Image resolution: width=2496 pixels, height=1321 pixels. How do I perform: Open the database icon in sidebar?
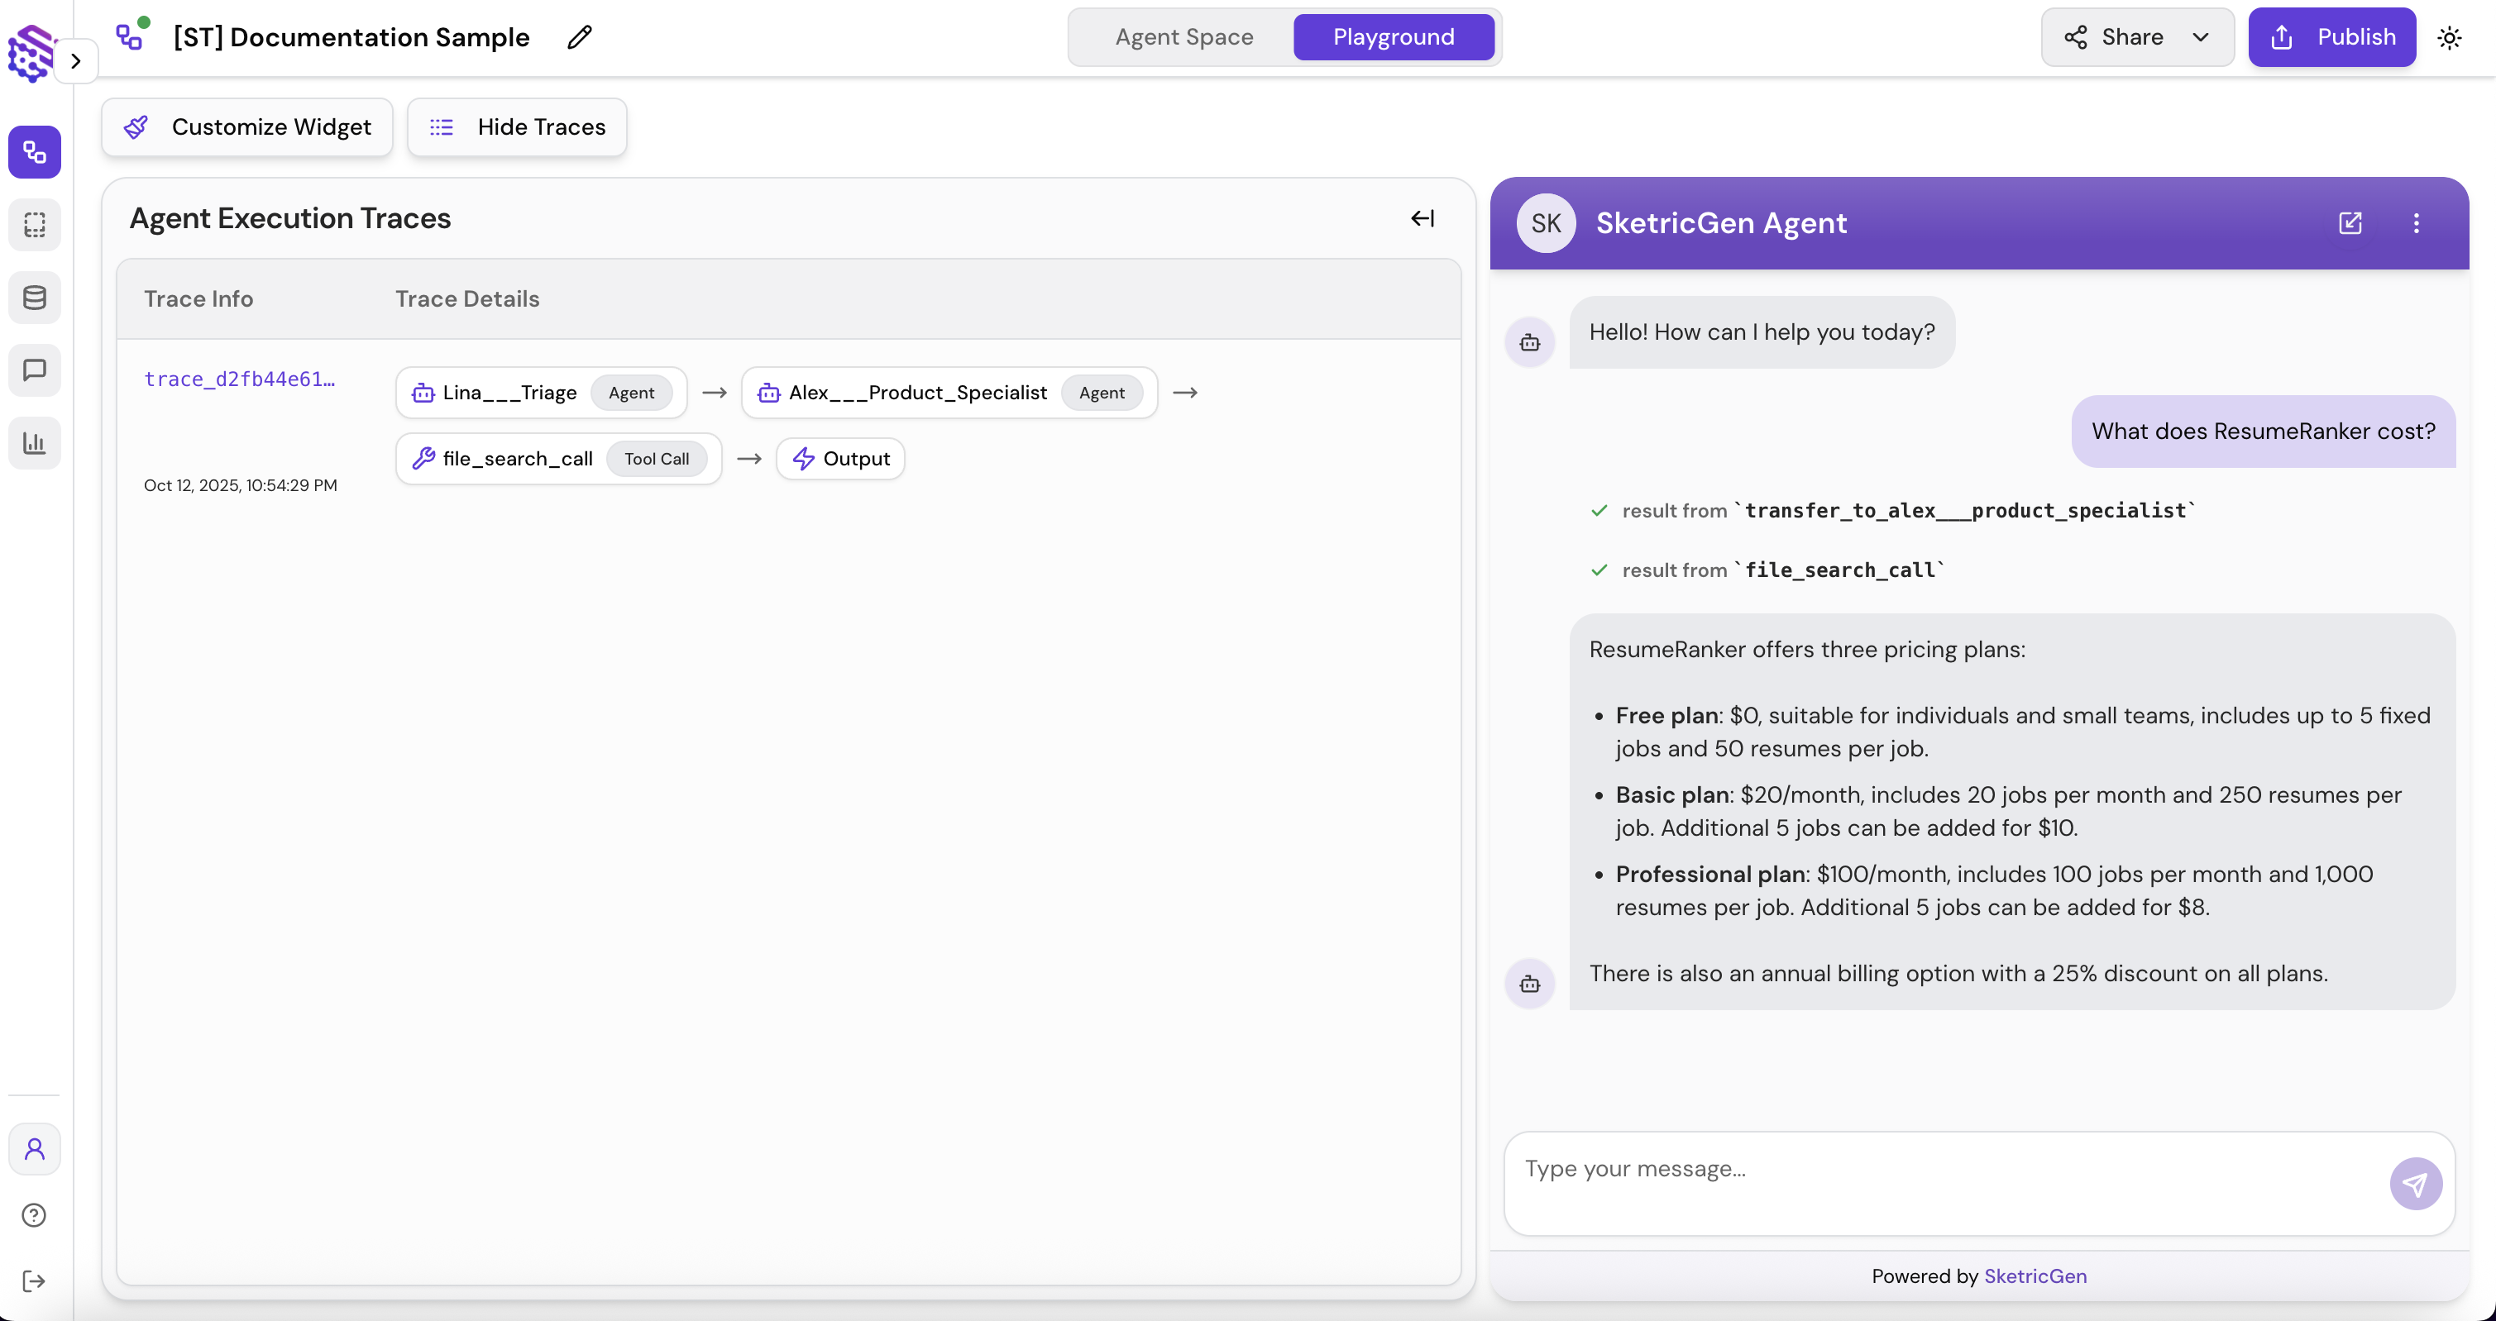(x=35, y=298)
